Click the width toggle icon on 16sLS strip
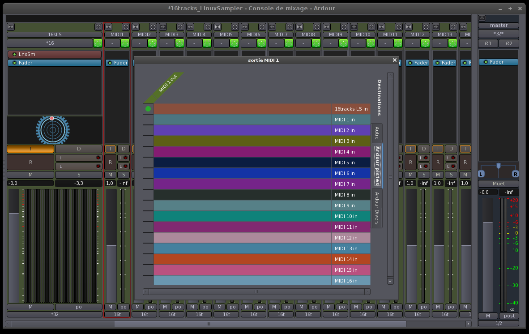Viewport: 529px width, 334px height. [x=11, y=27]
